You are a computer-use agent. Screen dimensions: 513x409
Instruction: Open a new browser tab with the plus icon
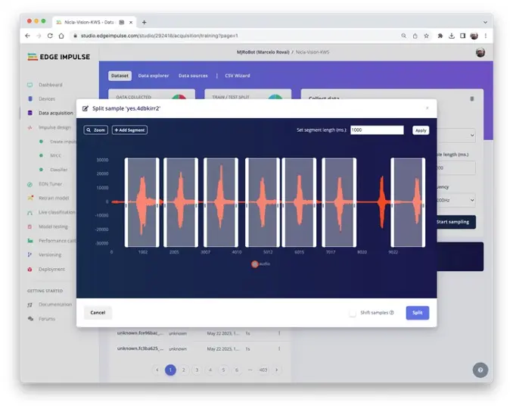(x=145, y=22)
